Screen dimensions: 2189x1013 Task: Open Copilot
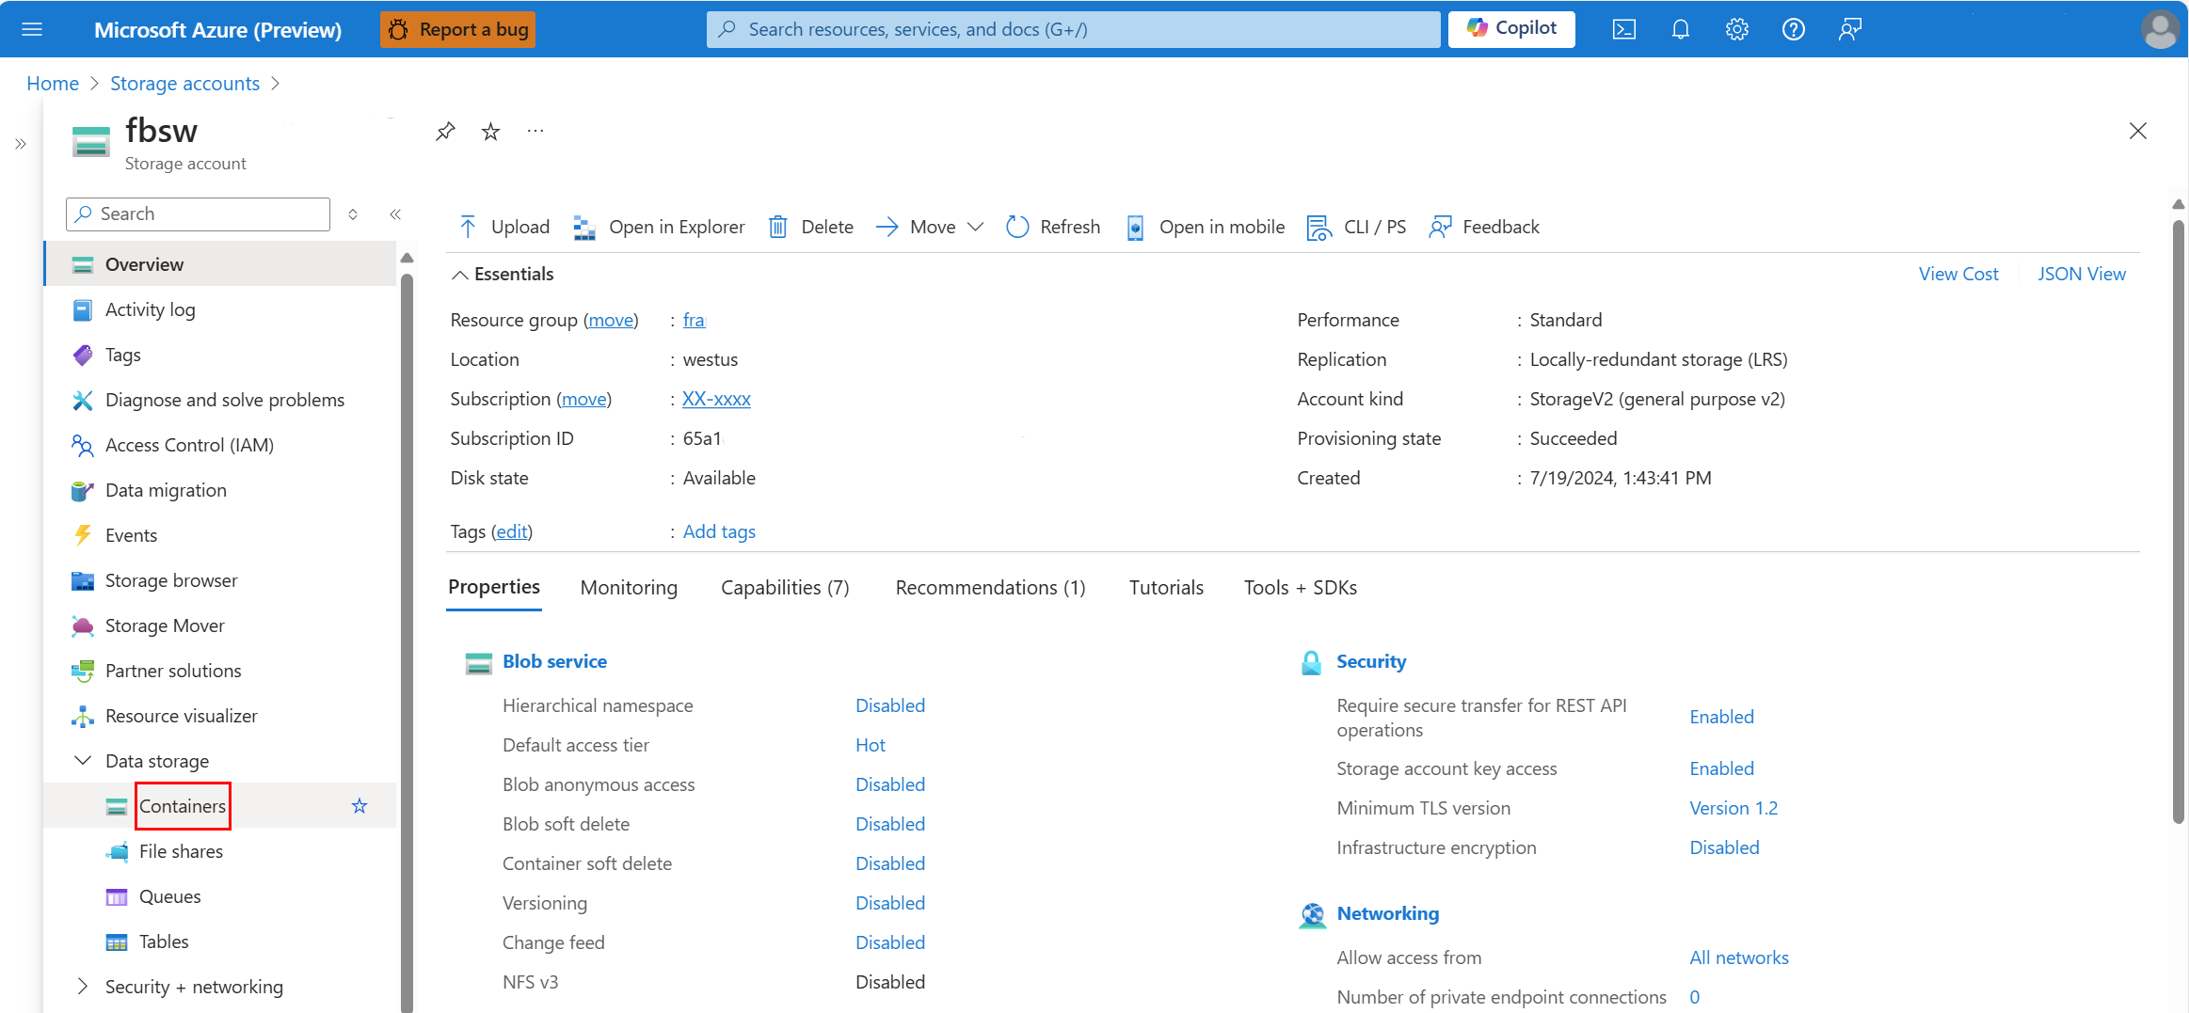coord(1511,29)
